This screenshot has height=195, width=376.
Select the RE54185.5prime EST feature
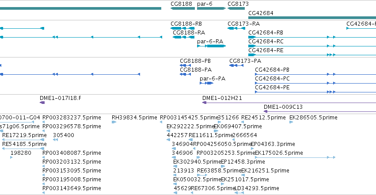(23, 149)
